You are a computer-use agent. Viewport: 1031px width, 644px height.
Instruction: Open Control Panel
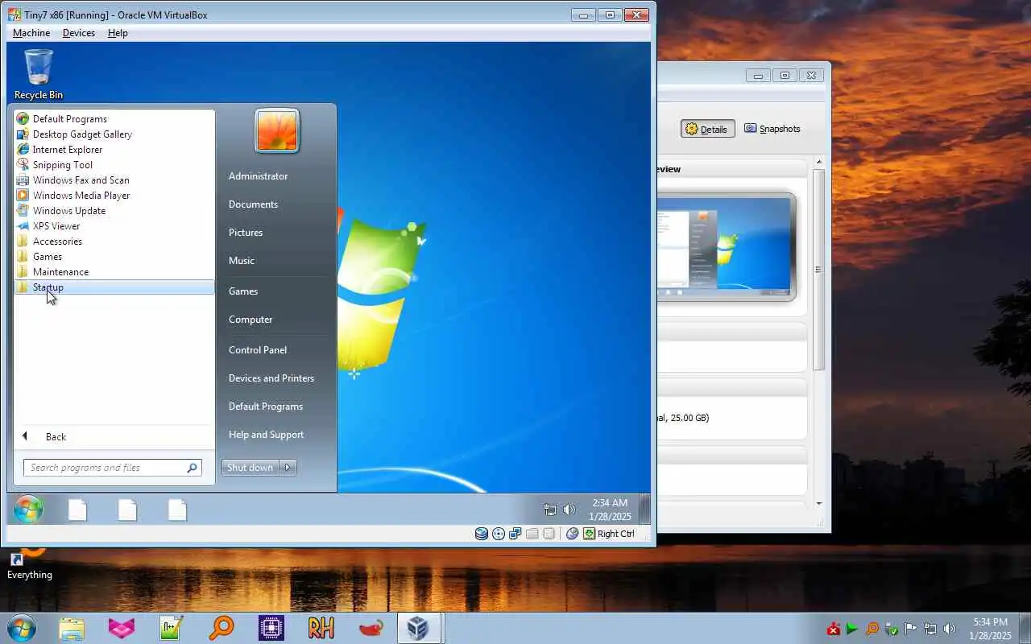[258, 350]
